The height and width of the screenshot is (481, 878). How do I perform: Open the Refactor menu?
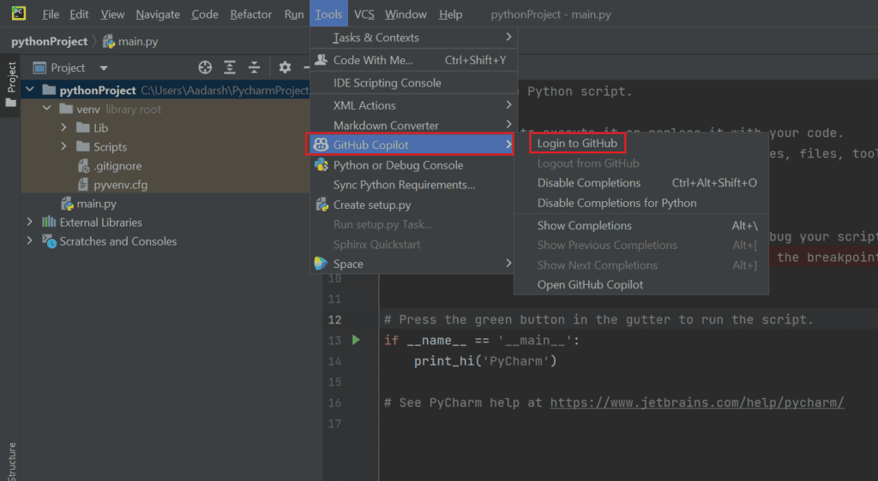click(250, 14)
